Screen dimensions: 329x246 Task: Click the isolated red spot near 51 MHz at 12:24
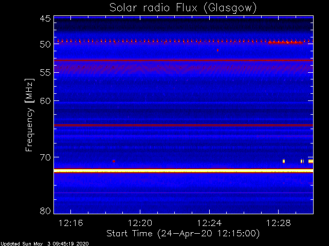217,50
